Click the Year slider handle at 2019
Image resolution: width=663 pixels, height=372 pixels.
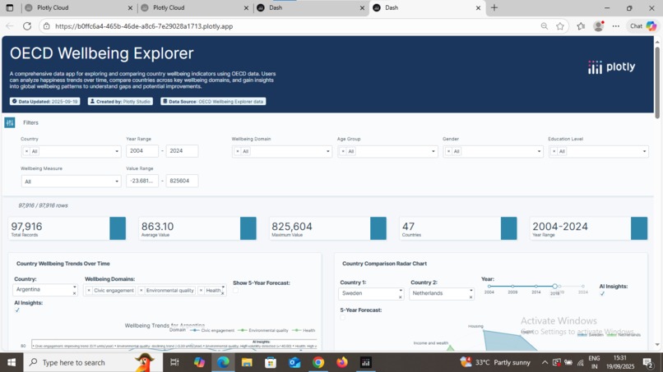click(x=554, y=287)
